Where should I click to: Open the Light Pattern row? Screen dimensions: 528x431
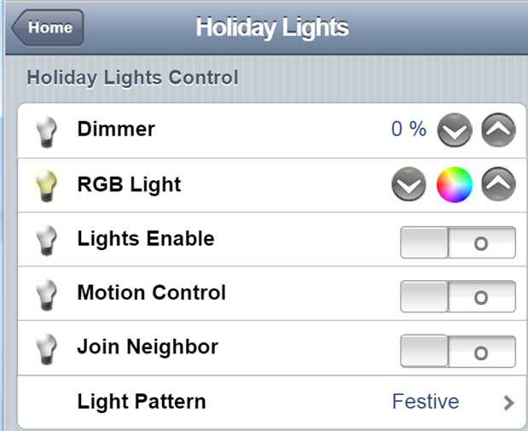click(x=271, y=402)
